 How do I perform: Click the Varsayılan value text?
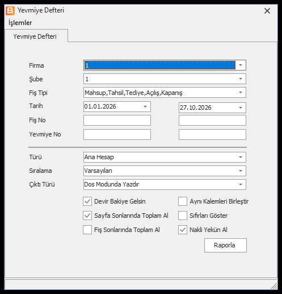pyautogui.click(x=98, y=171)
